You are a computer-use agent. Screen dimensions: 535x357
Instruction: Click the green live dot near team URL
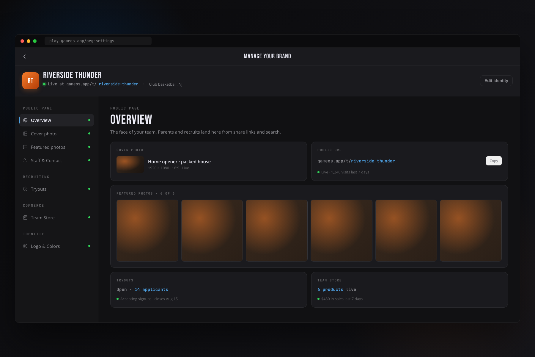click(x=44, y=84)
